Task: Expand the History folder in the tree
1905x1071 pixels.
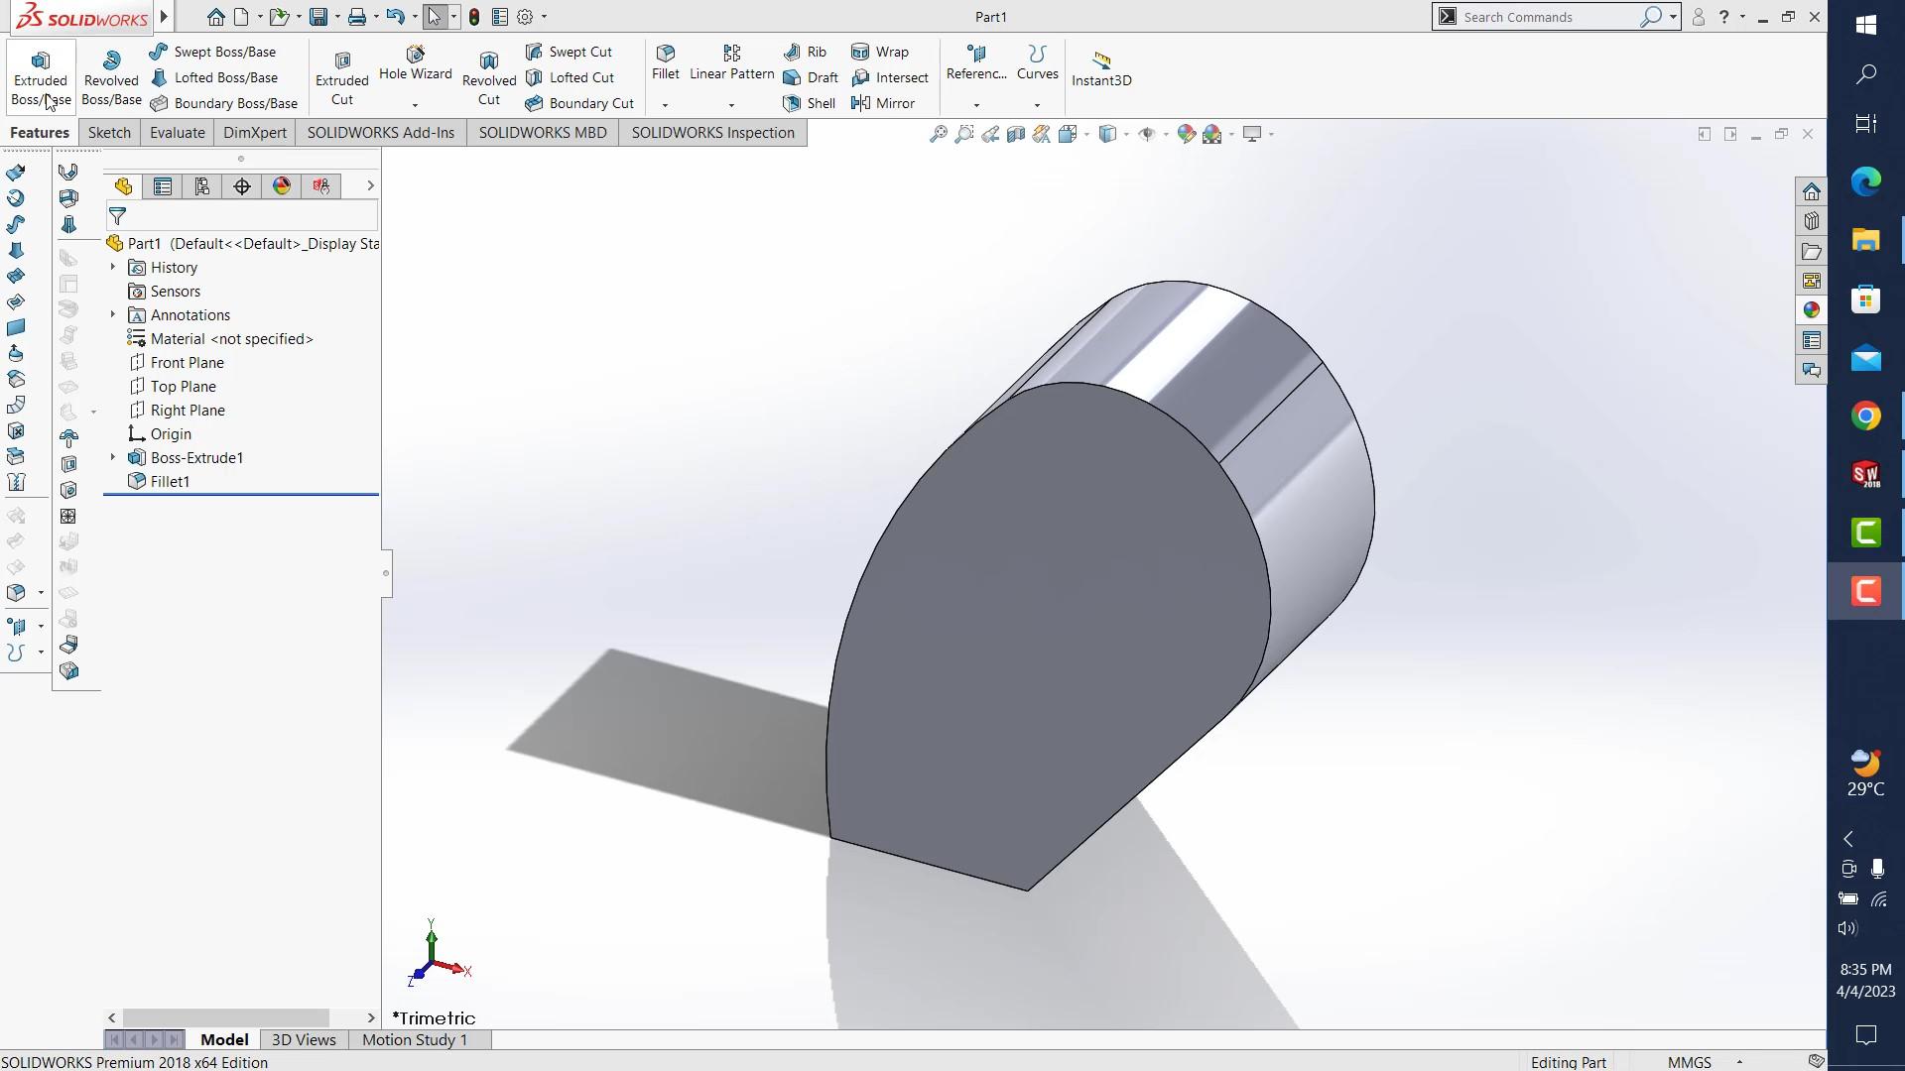Action: click(111, 267)
